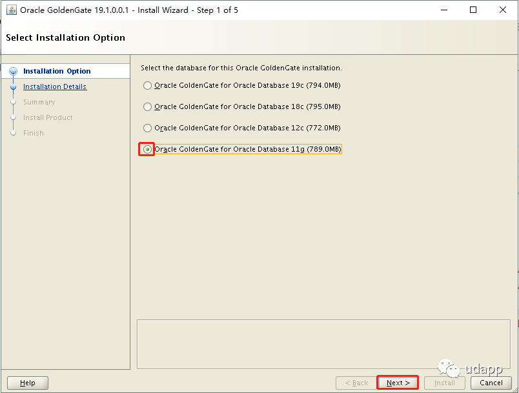
Task: Click the Install Product step bullet icon
Action: pos(13,117)
